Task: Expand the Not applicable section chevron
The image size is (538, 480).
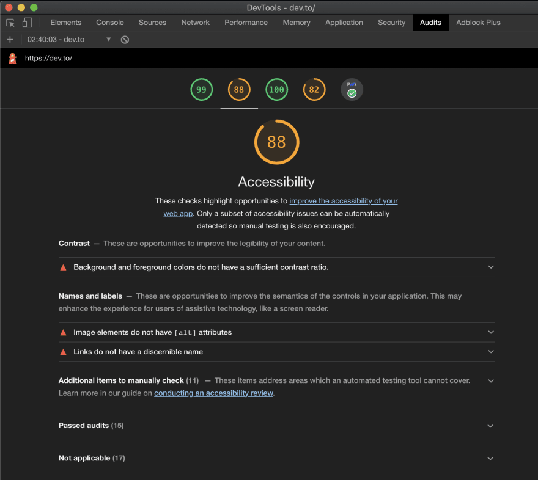Action: pos(490,459)
